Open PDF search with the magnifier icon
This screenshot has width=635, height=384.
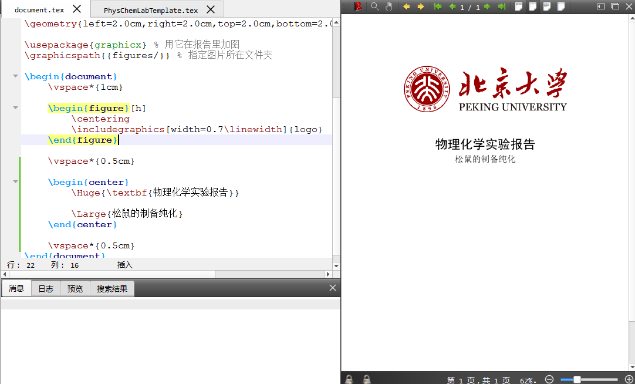(x=374, y=7)
